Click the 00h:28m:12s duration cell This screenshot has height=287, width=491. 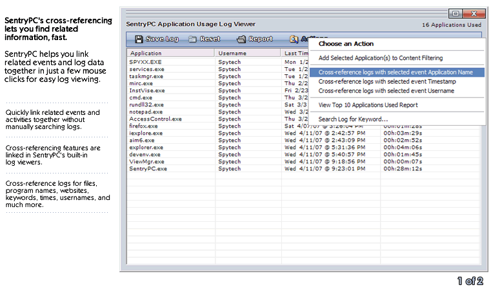[403, 169]
